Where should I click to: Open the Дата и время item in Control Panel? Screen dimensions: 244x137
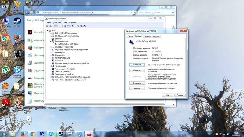(36, 55)
